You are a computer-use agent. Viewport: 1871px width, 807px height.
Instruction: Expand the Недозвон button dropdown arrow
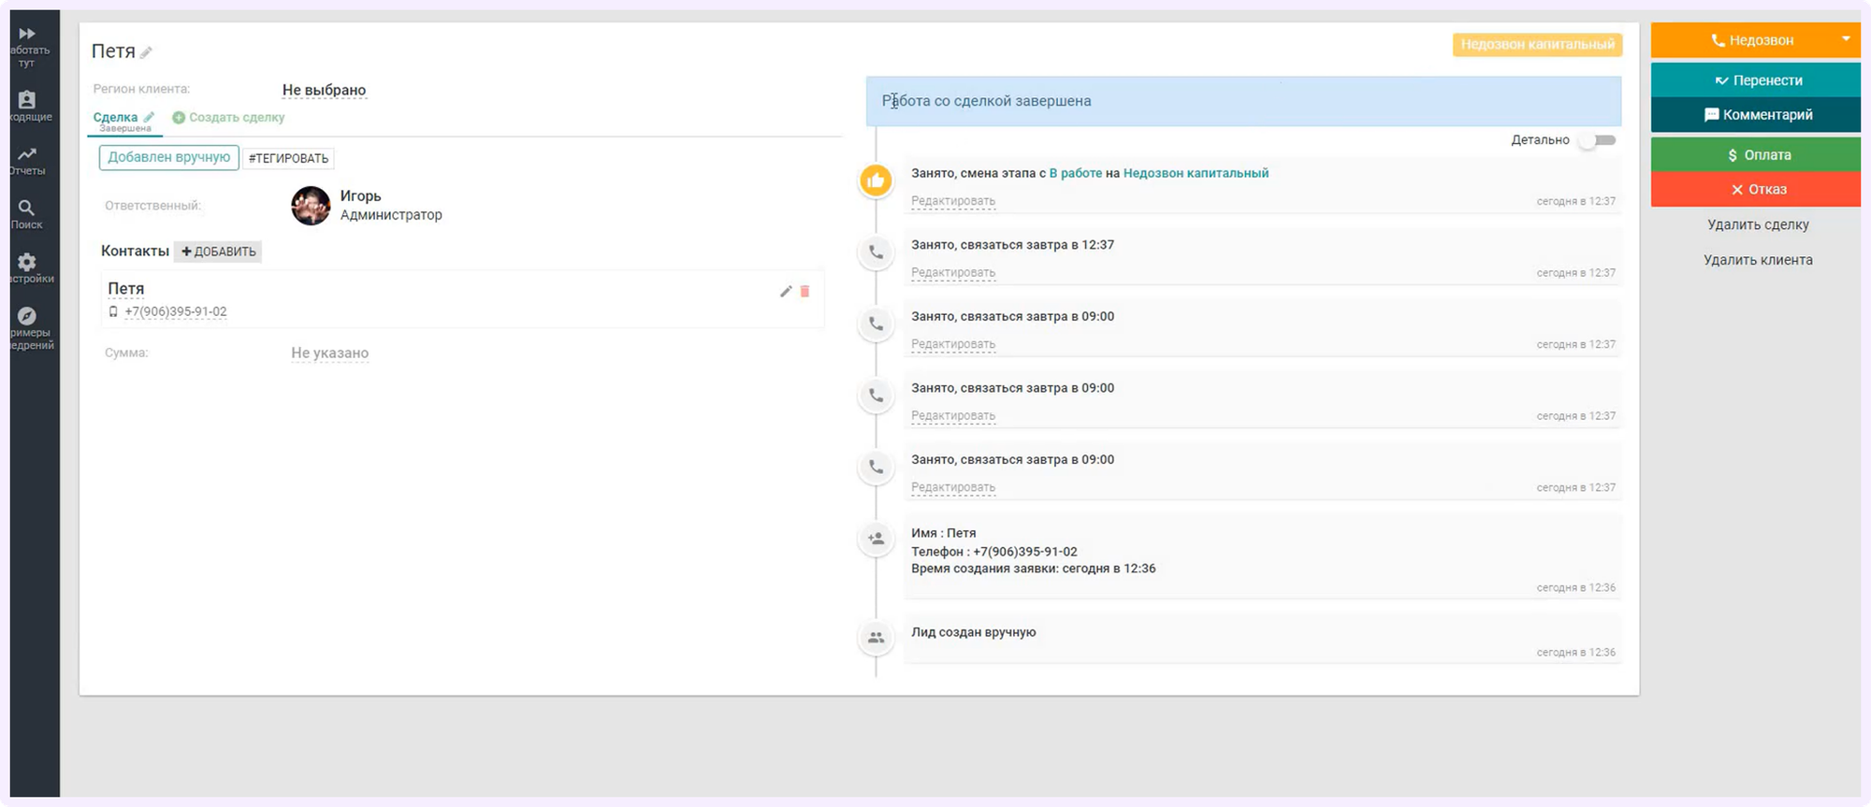pyautogui.click(x=1846, y=39)
